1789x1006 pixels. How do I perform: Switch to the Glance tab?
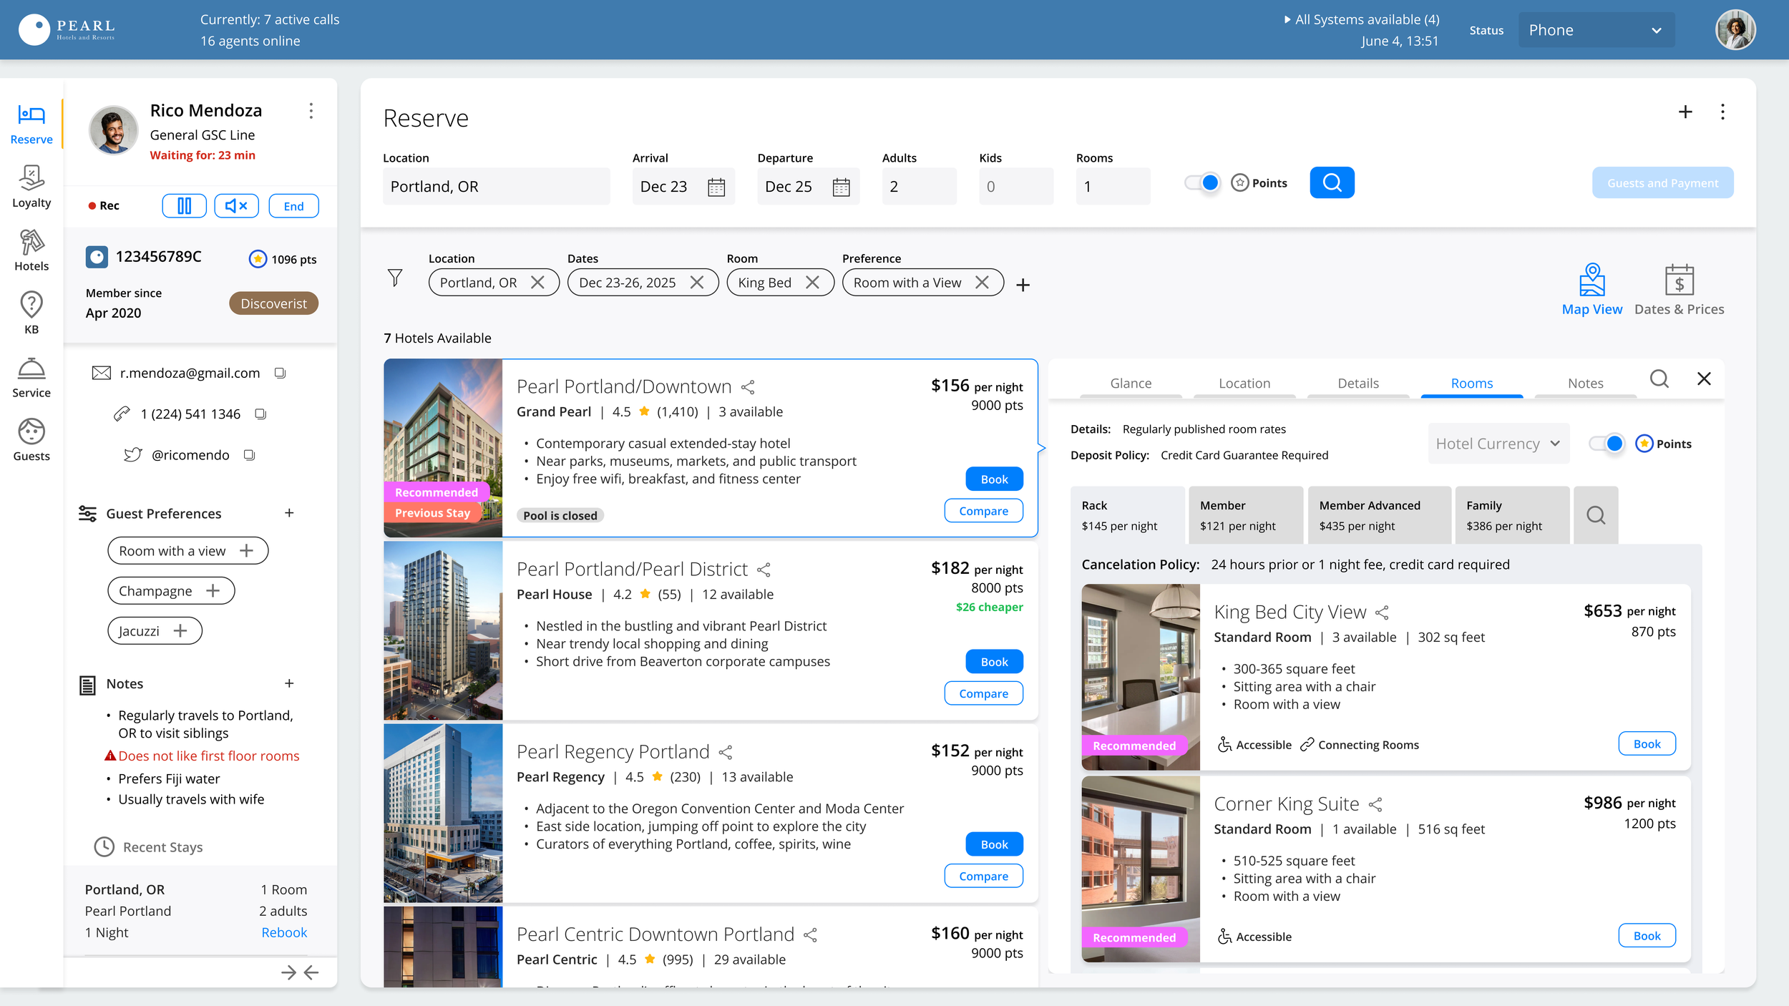pos(1131,384)
